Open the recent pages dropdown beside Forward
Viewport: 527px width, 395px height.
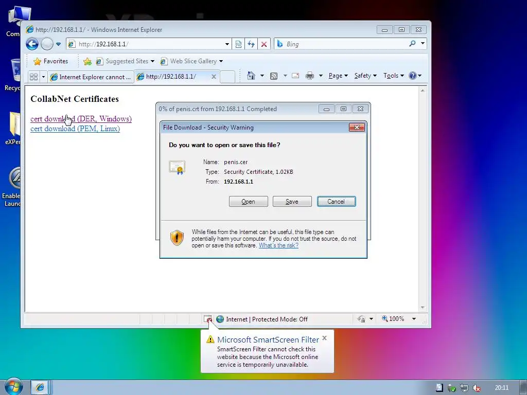[59, 44]
